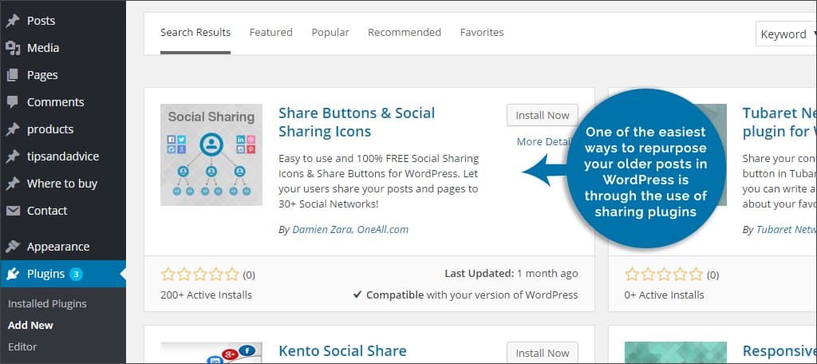Click the Media library icon
This screenshot has height=364, width=817.
click(x=13, y=48)
